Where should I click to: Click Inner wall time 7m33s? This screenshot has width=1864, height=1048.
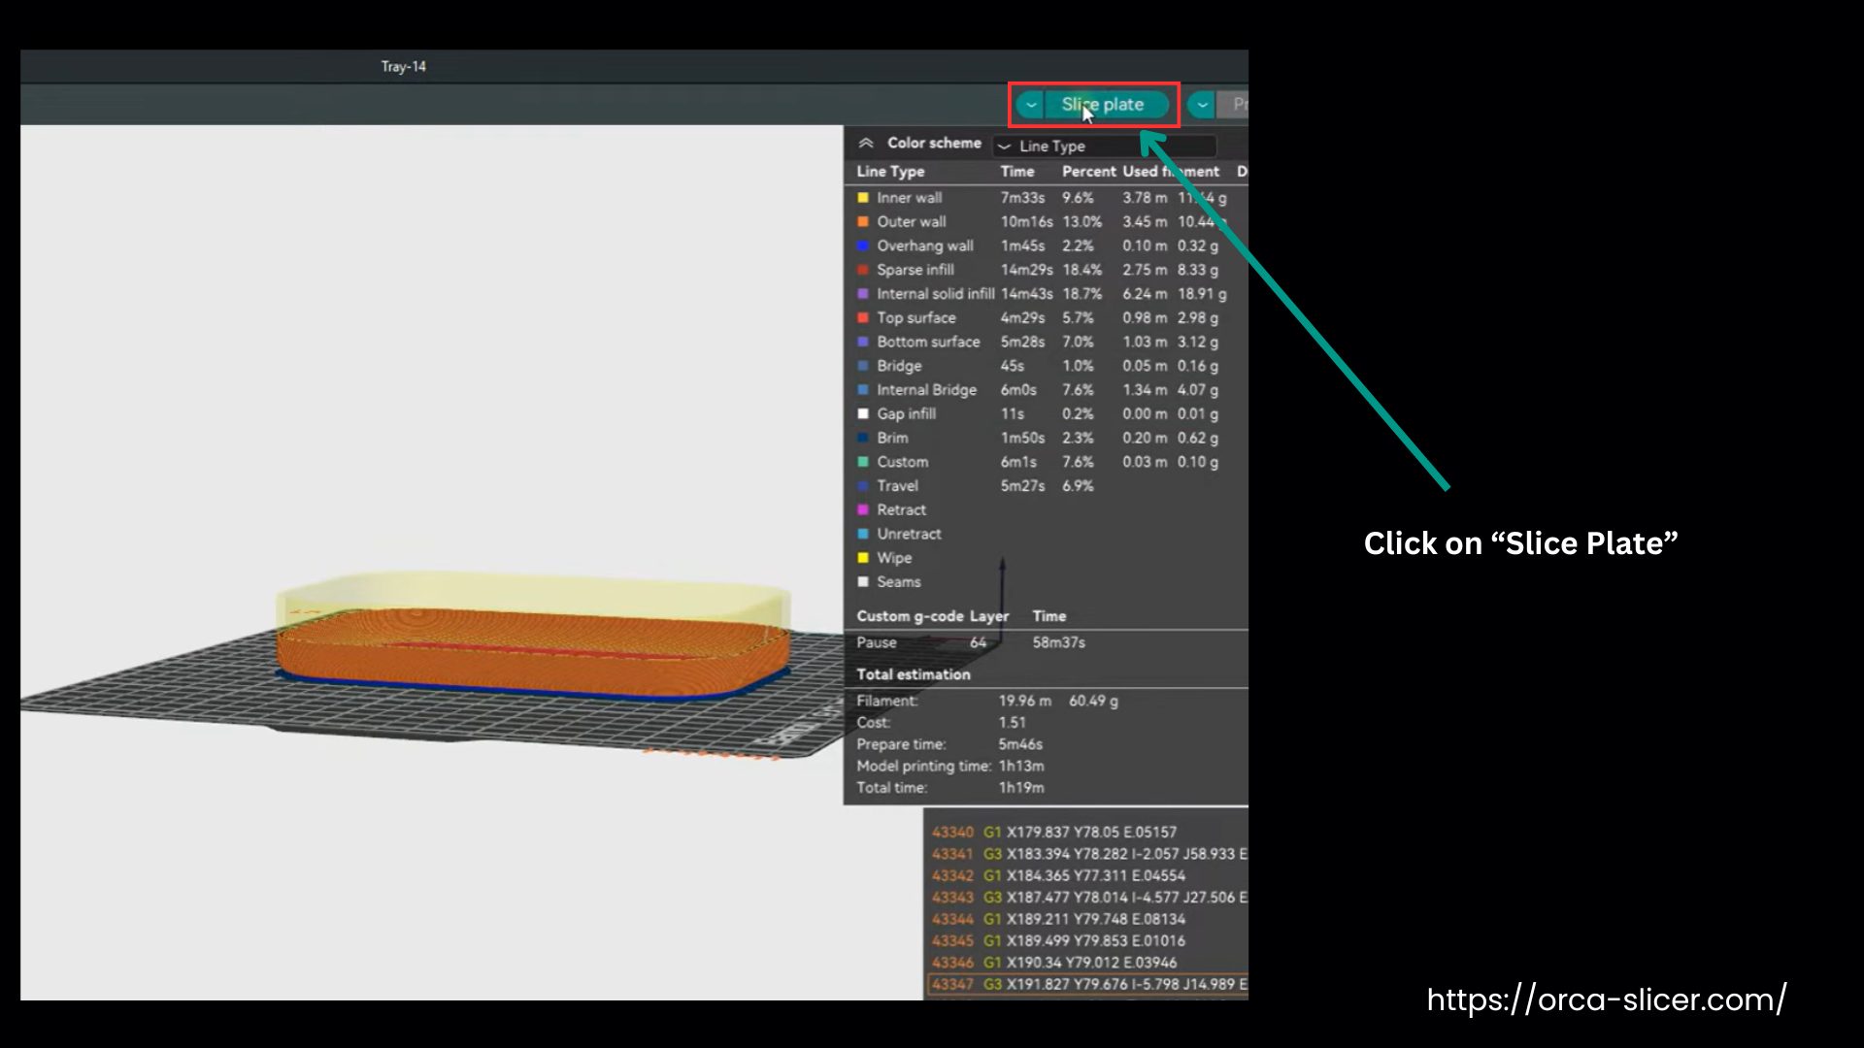point(1023,198)
